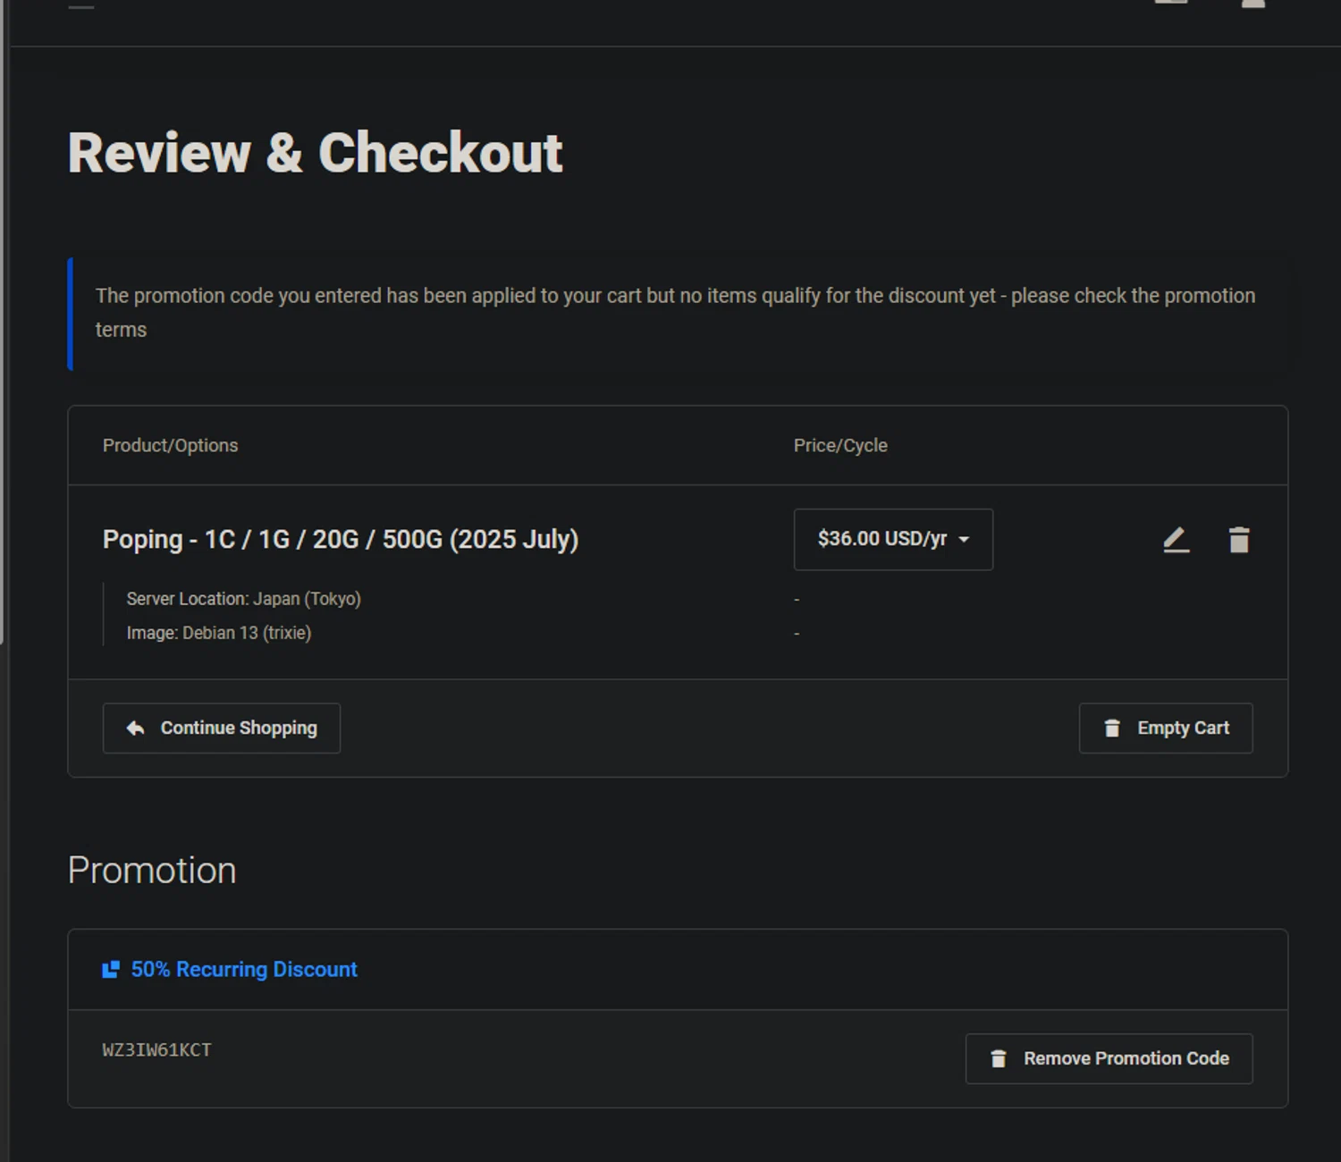Click the Review & Checkout heading
The width and height of the screenshot is (1341, 1162).
click(x=315, y=153)
